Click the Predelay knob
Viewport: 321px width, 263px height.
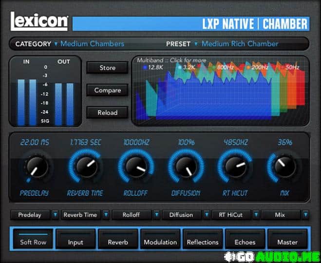37,166
